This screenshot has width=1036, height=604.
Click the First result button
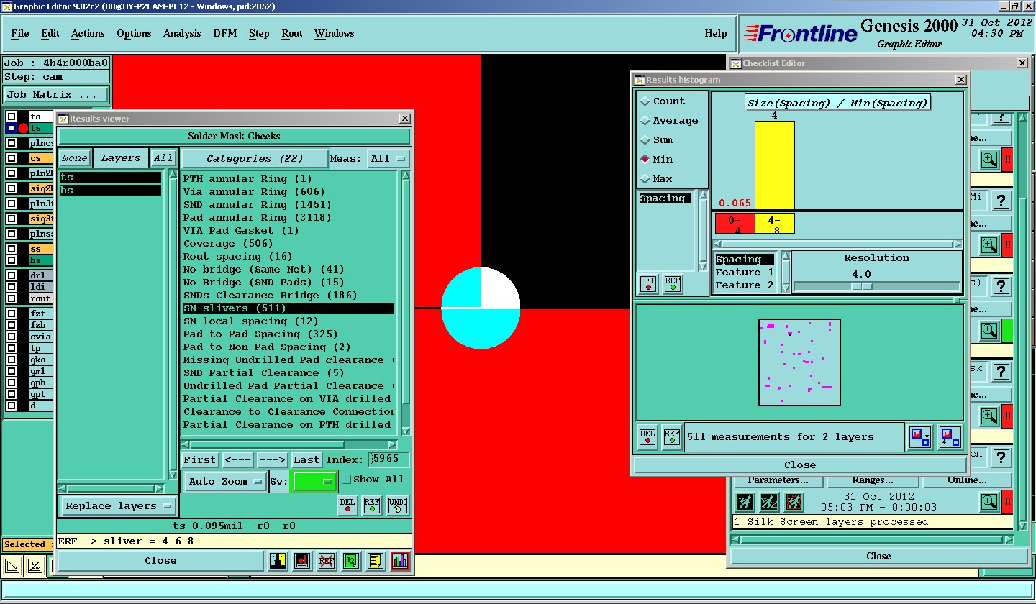coord(200,460)
